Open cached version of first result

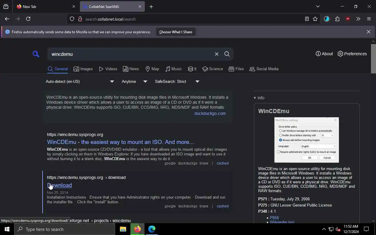click(223, 163)
